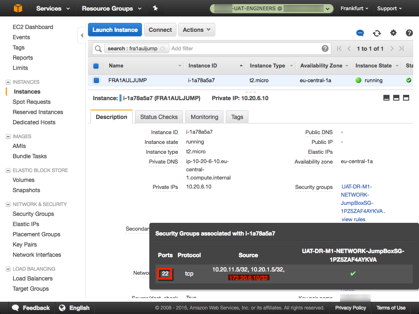This screenshot has width=419, height=314.
Task: Open the AWS console home cube logo
Action: click(x=18, y=8)
